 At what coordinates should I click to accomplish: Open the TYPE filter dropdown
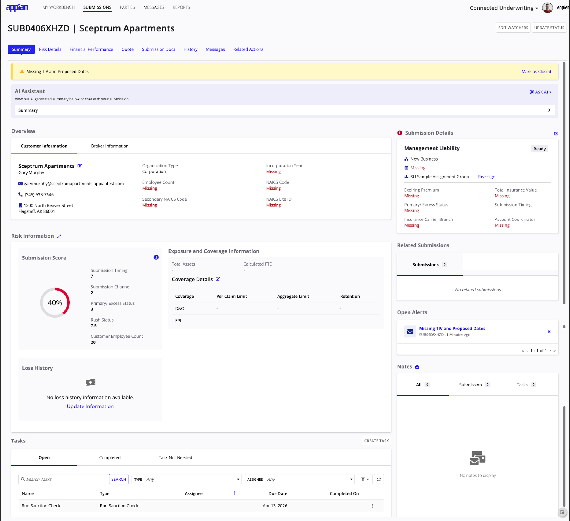coord(186,479)
